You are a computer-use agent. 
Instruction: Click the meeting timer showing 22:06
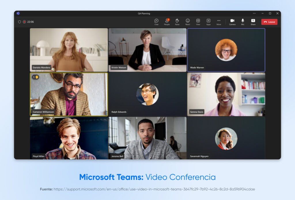click(30, 22)
